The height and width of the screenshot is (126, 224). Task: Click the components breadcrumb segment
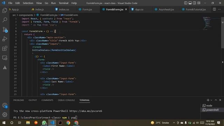pos(26,15)
